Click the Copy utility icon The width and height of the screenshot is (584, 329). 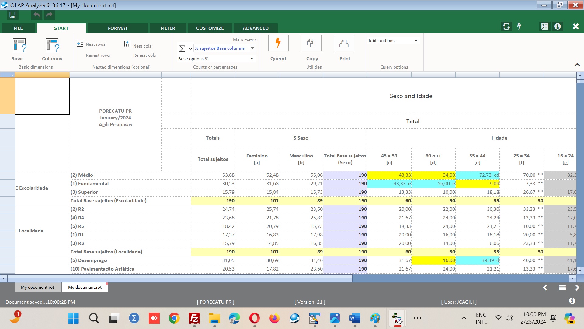311,43
